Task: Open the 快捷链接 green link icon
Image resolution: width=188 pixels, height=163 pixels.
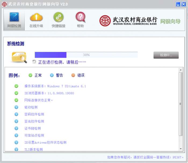Action: coord(58,17)
